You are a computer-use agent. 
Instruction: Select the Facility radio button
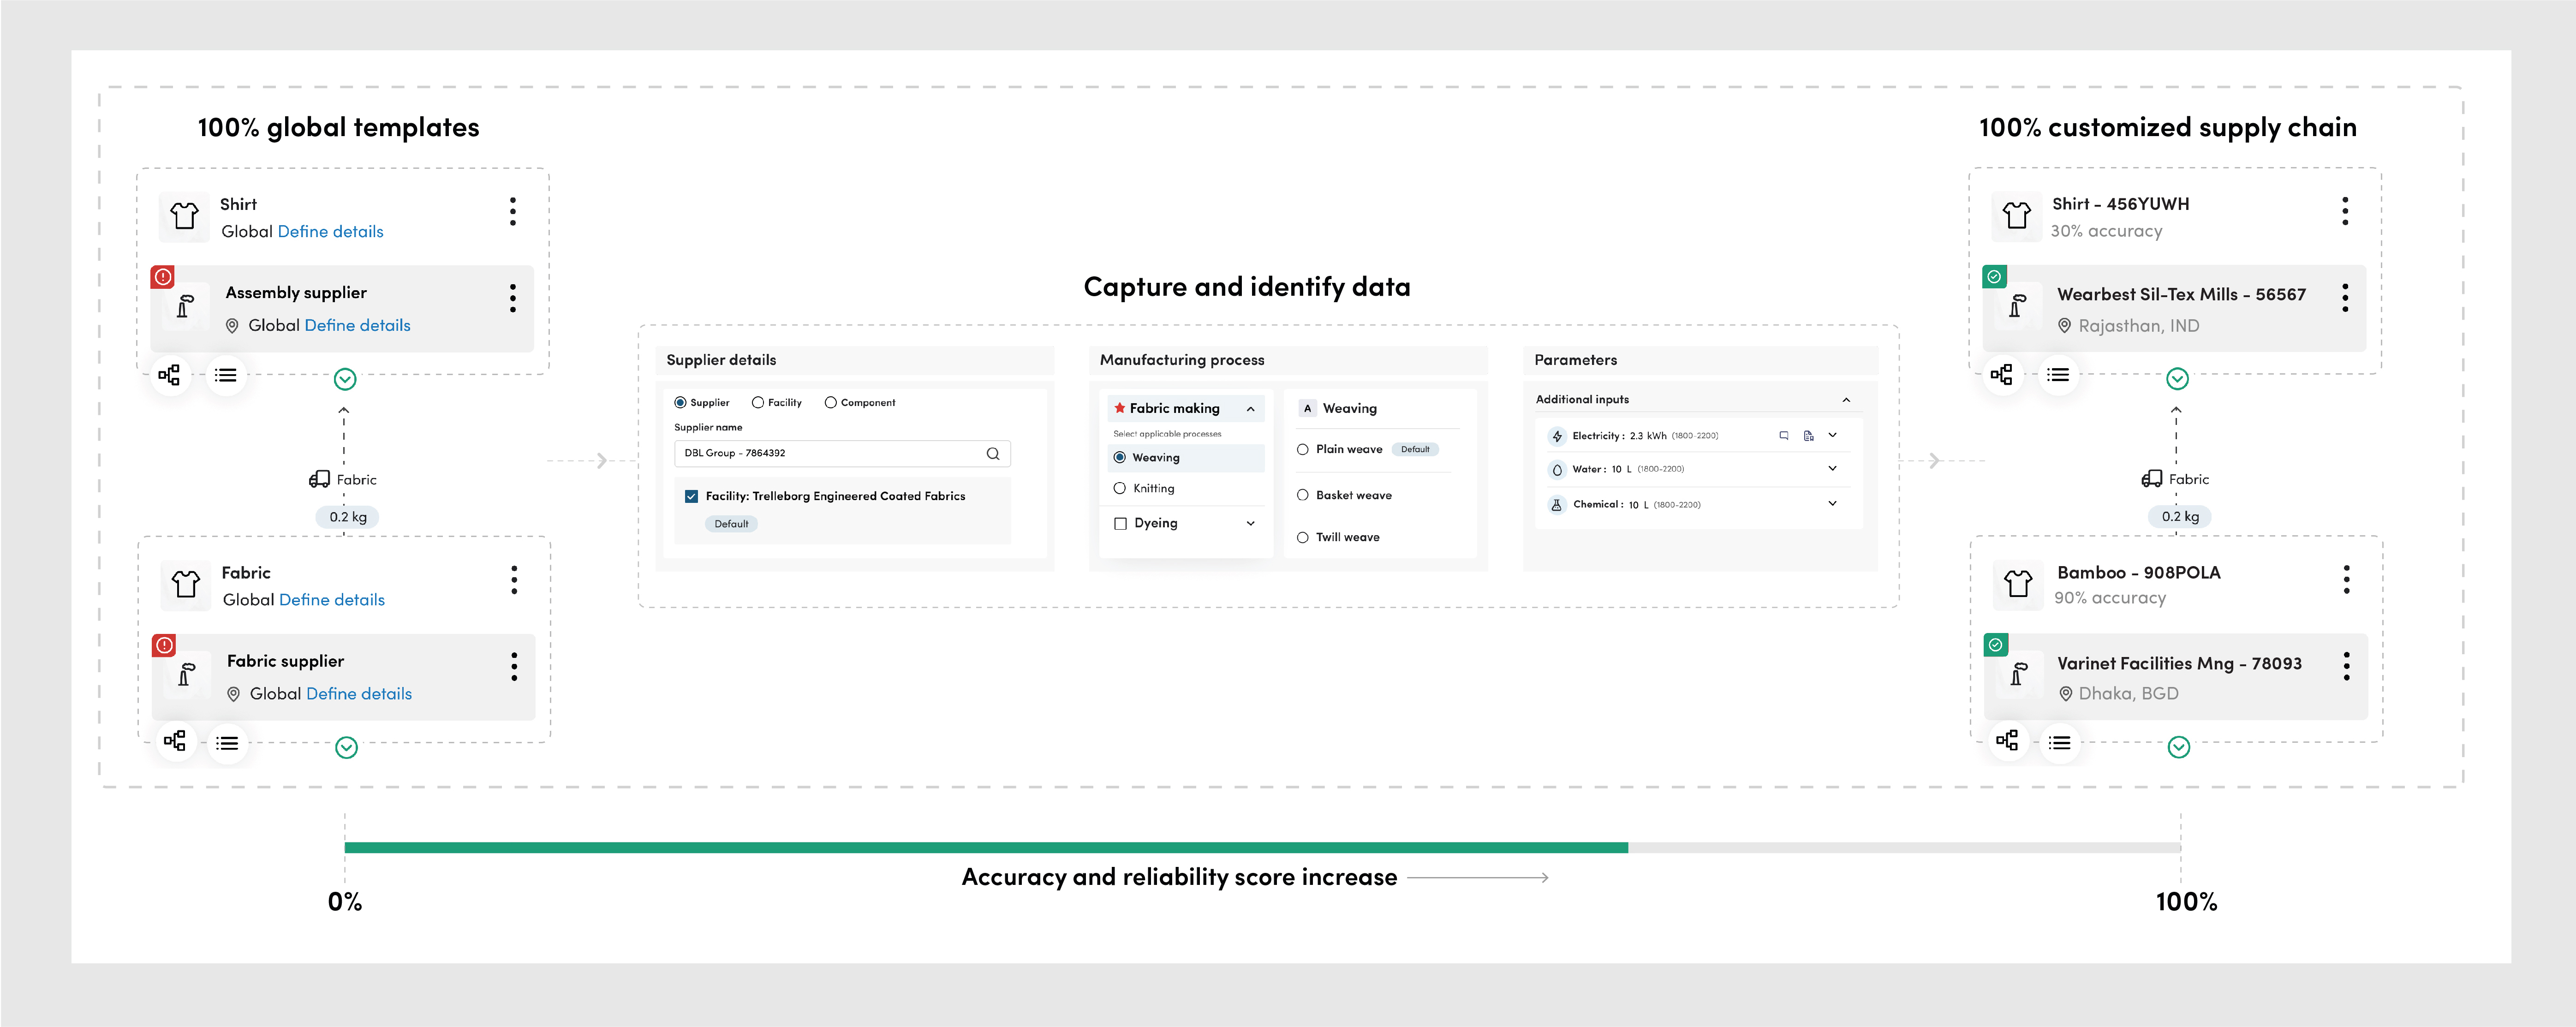click(x=758, y=402)
